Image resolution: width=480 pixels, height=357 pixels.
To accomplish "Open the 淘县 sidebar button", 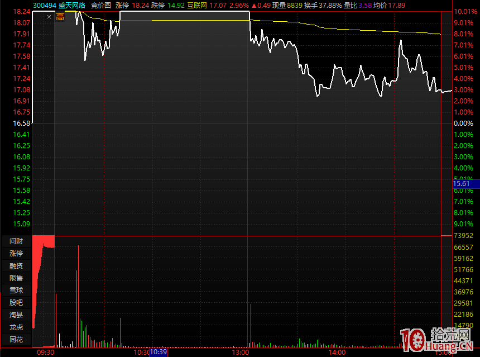I will coord(16,315).
